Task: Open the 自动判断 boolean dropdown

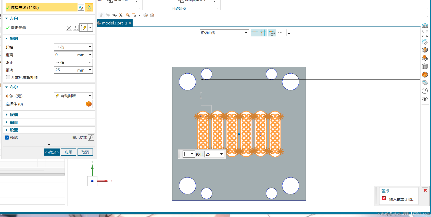Action: (73, 96)
